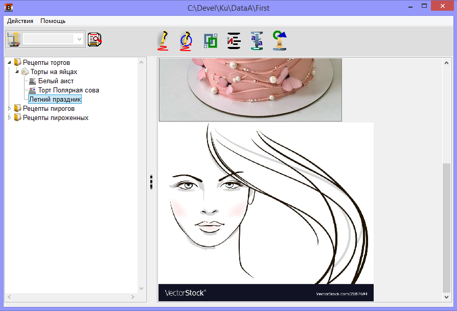The width and height of the screenshot is (457, 311).
Task: Click the font size 'a a' icon
Action: coord(257,41)
